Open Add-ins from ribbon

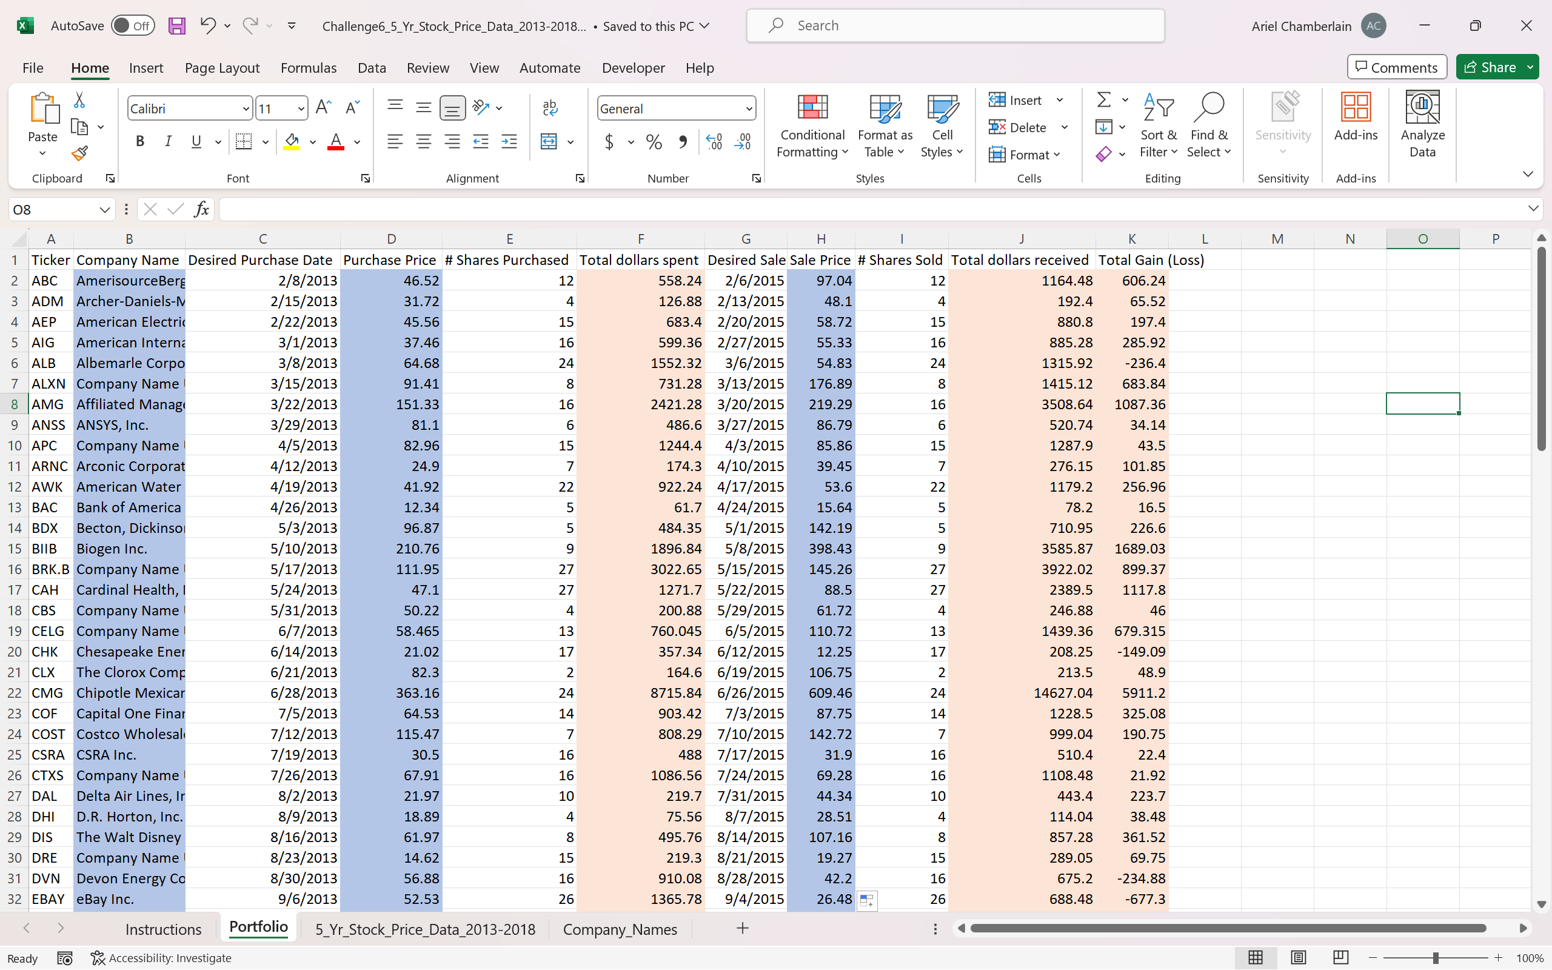point(1356,117)
